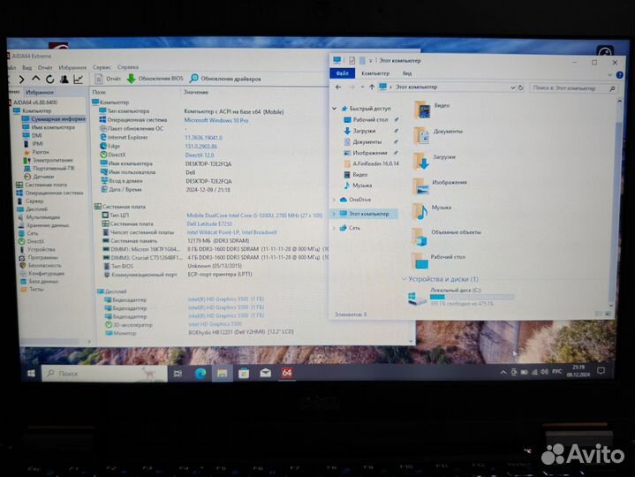The width and height of the screenshot is (635, 477).
Task: Open the Dell Latitude E7250 link
Action: tap(209, 223)
